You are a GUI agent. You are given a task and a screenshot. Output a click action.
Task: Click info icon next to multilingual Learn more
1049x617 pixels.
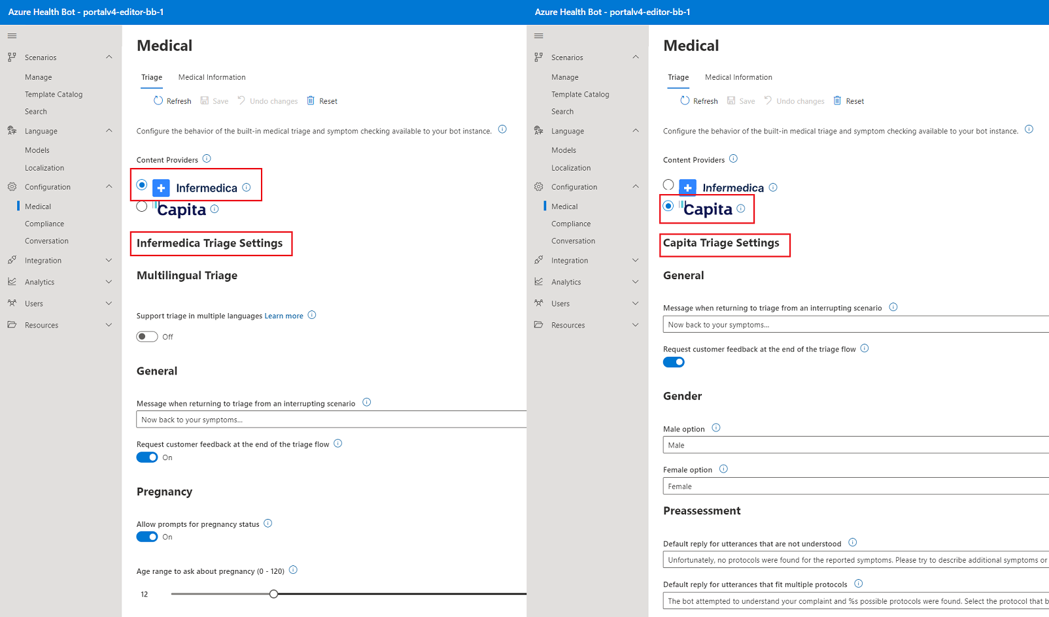tap(312, 315)
